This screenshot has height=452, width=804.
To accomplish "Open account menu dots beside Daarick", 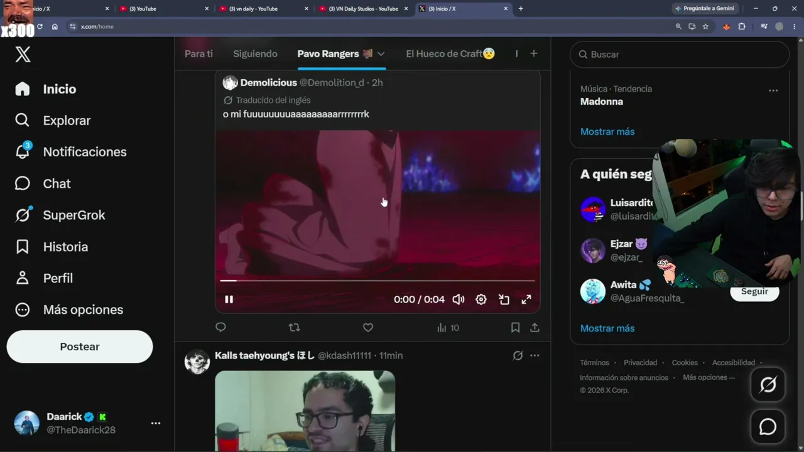I will pos(156,424).
